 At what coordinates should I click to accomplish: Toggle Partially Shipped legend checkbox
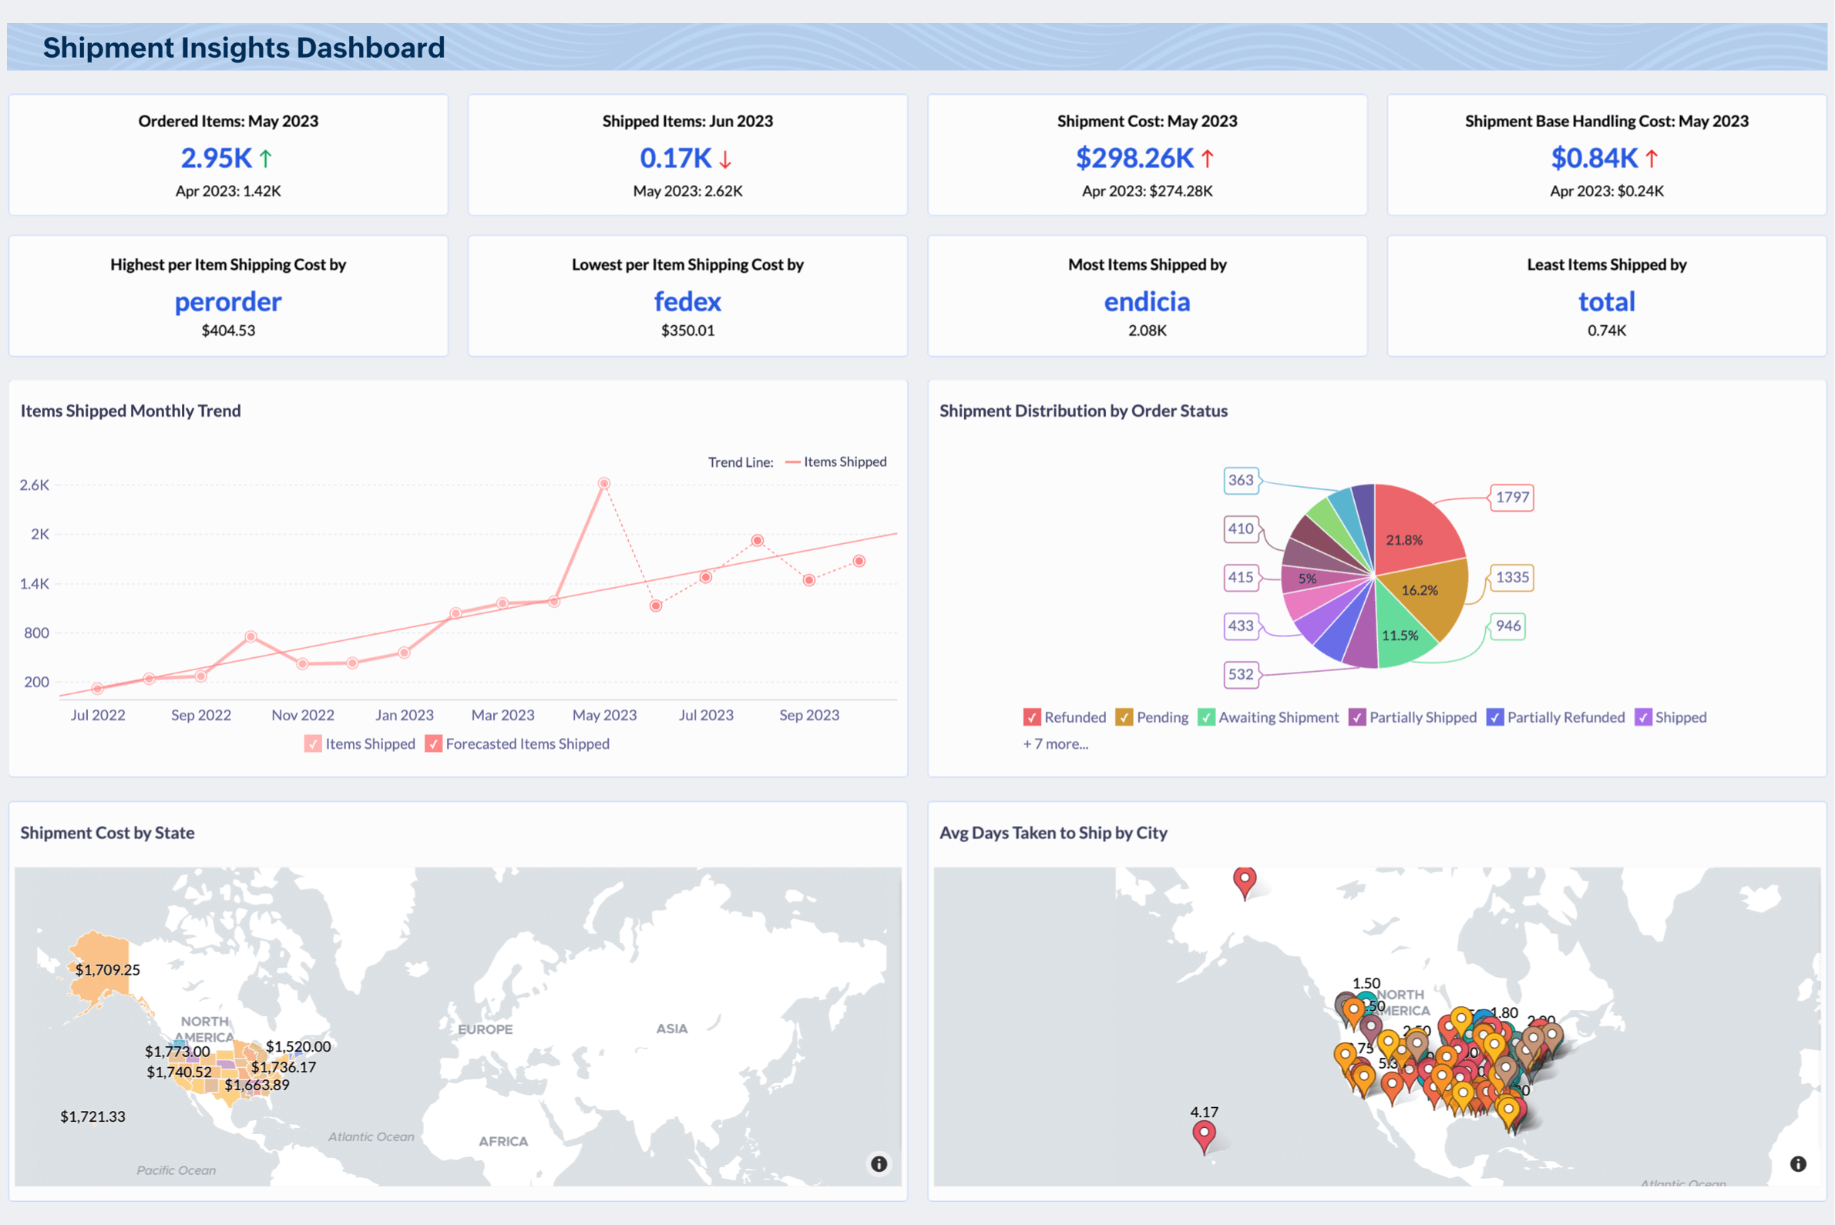click(1356, 717)
